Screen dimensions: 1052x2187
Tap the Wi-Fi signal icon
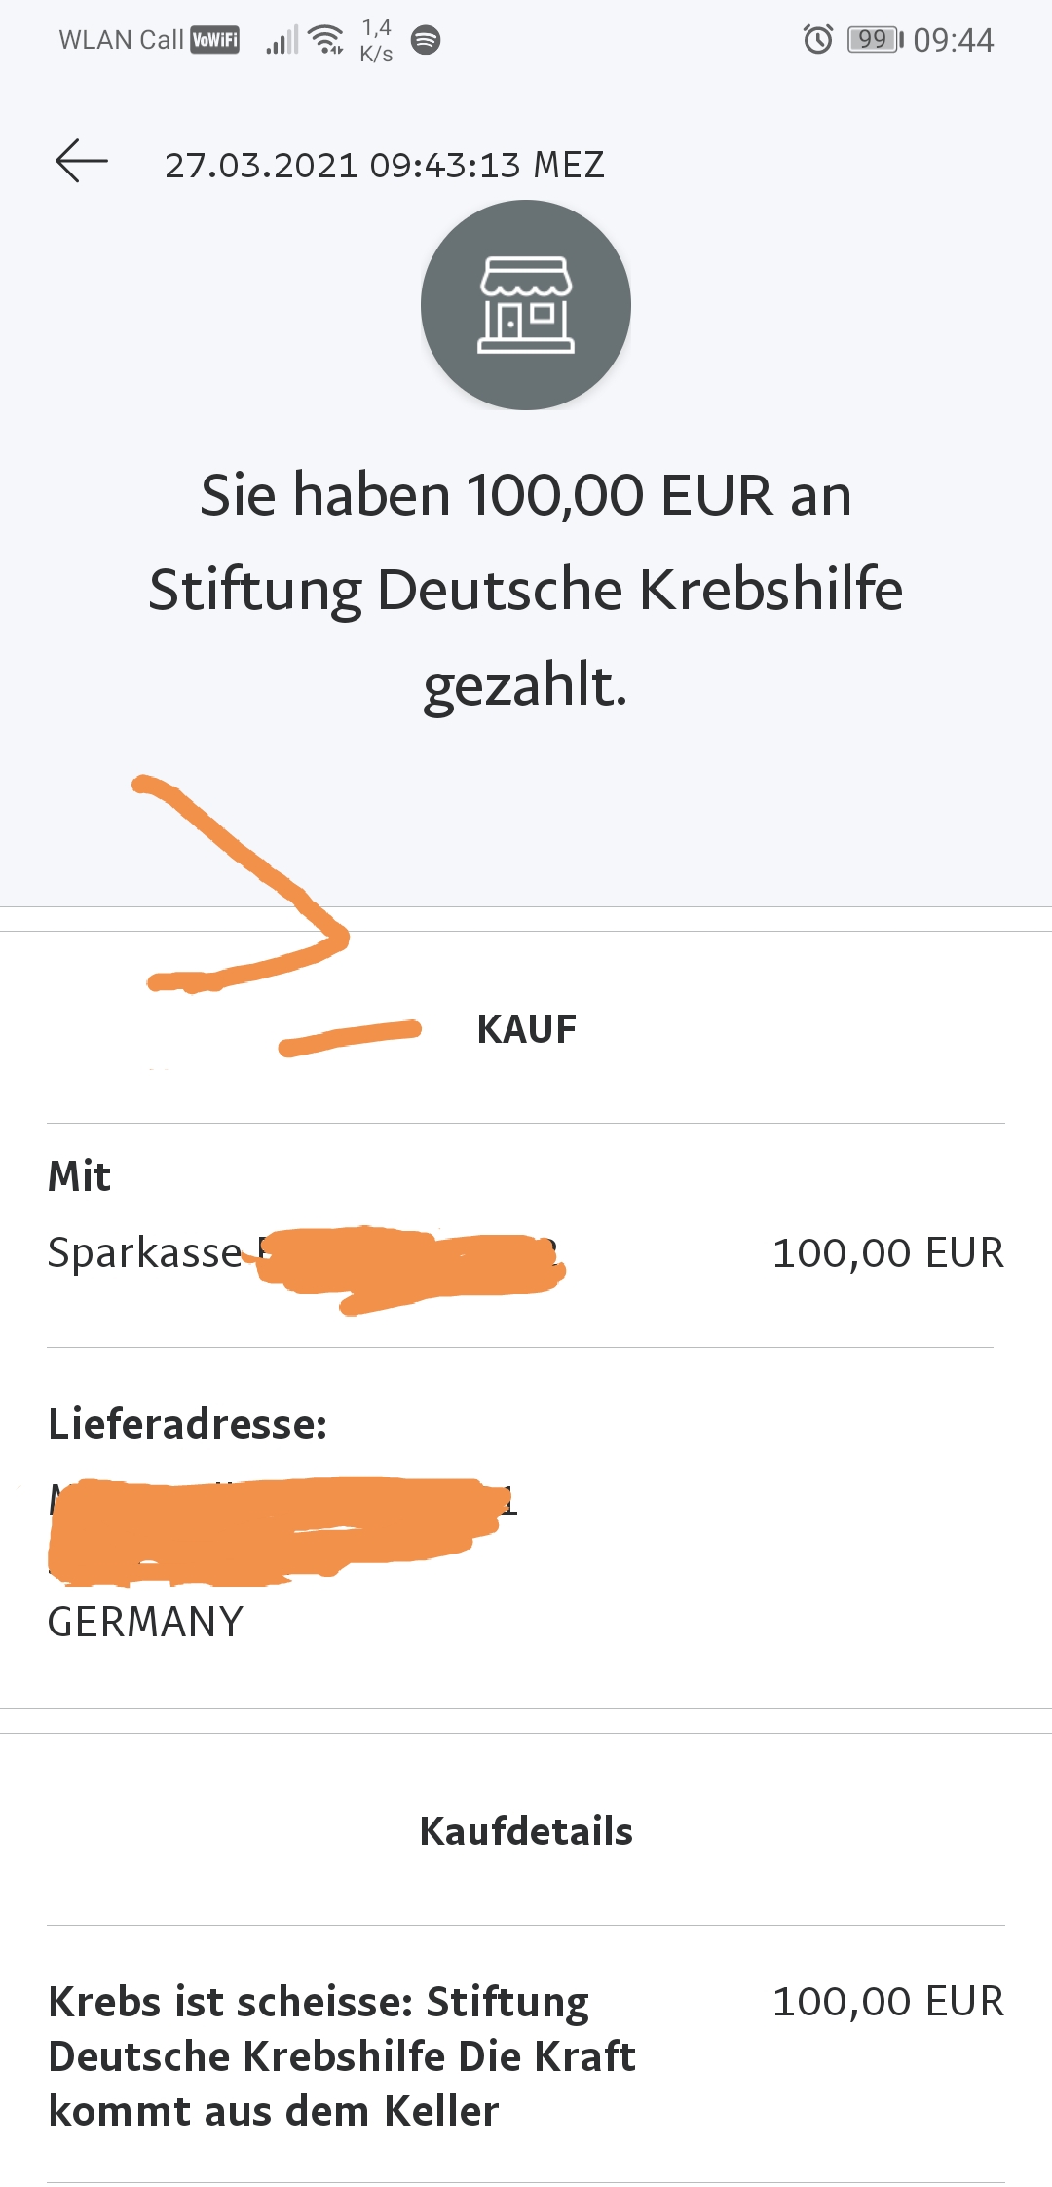click(x=325, y=40)
